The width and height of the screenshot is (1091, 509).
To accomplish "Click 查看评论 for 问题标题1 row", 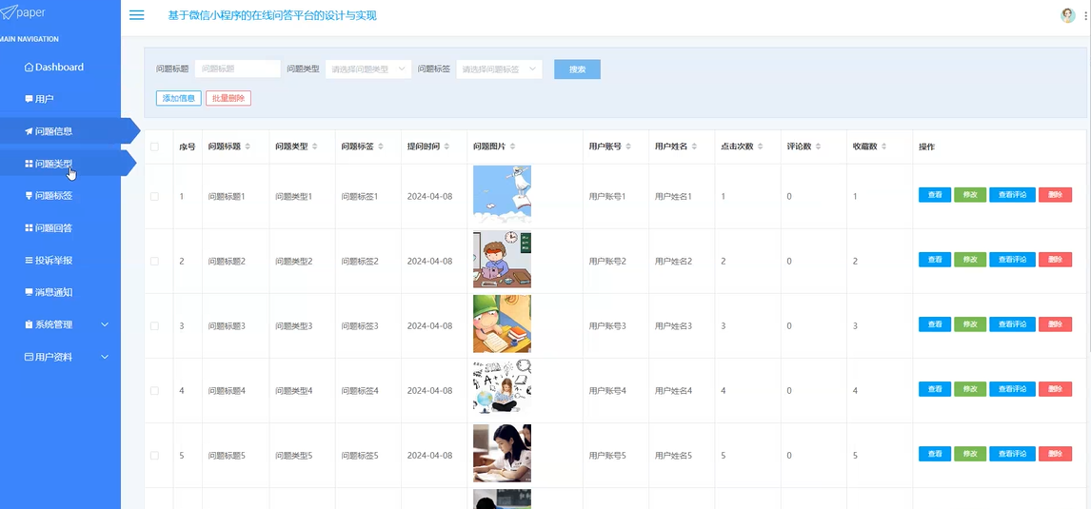I will (1012, 195).
